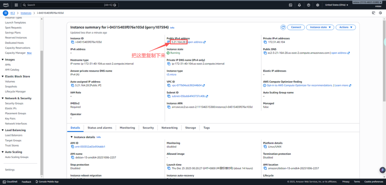Image resolution: width=386 pixels, height=185 pixels.
Task: Open AMI Catalog in sidebar
Action: click(x=12, y=70)
